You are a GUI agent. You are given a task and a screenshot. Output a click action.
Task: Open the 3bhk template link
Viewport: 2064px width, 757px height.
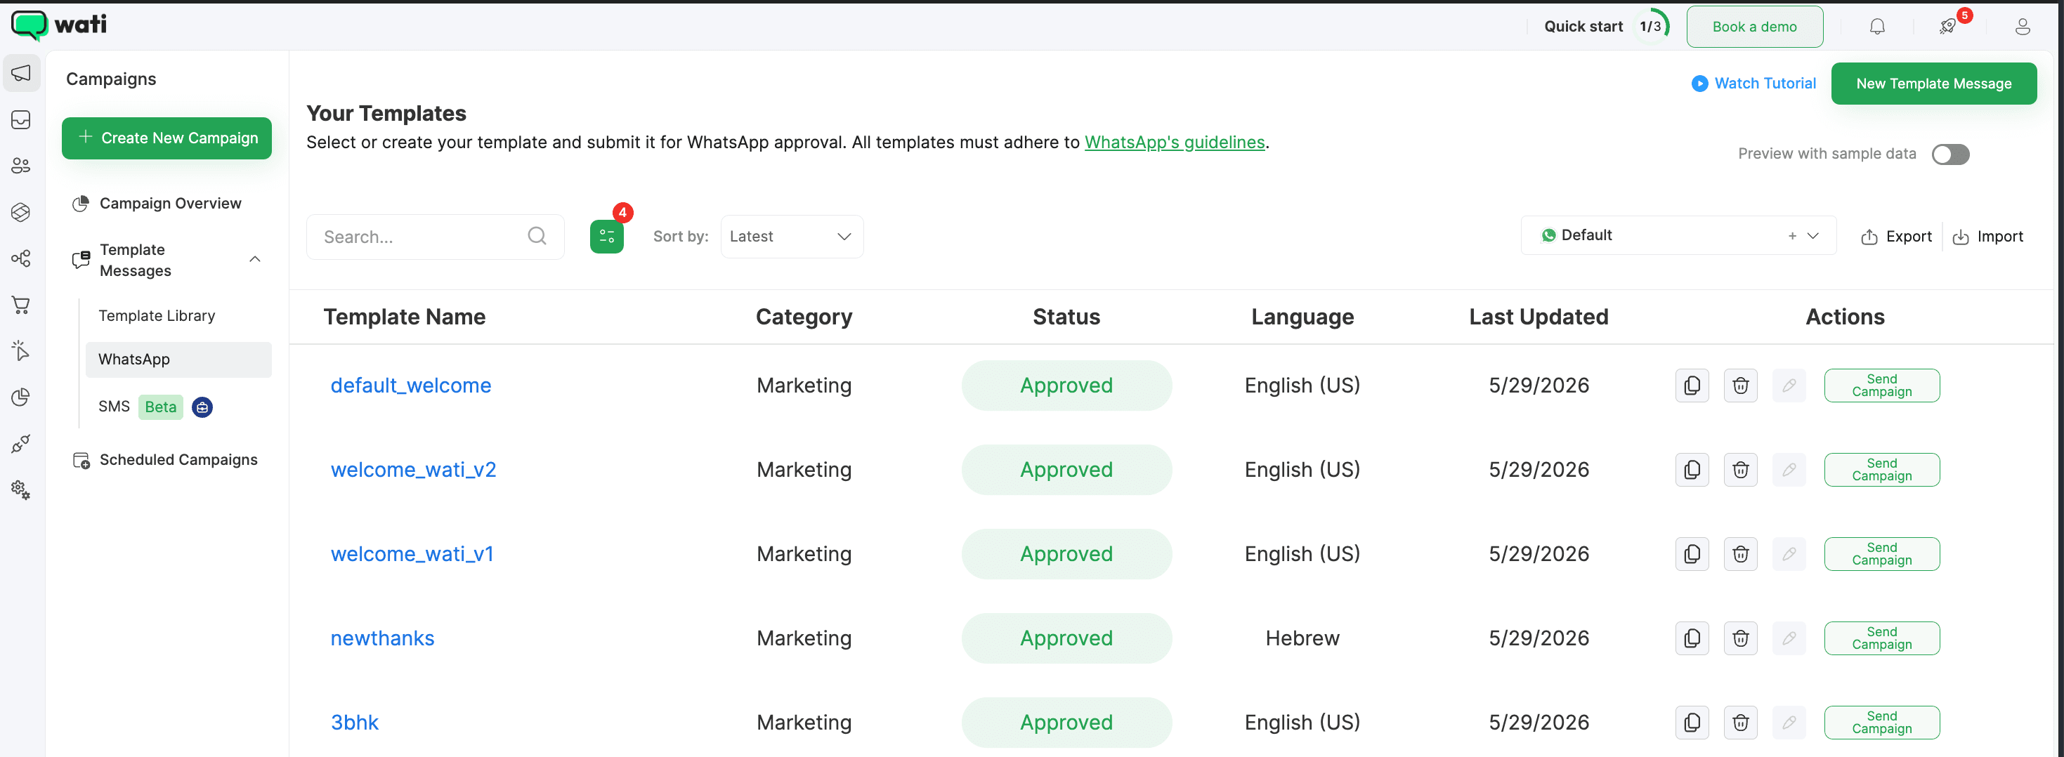pos(354,723)
